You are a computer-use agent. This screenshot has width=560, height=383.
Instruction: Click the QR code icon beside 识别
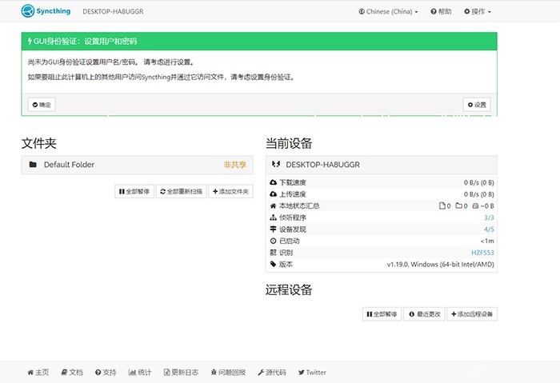pyautogui.click(x=274, y=253)
